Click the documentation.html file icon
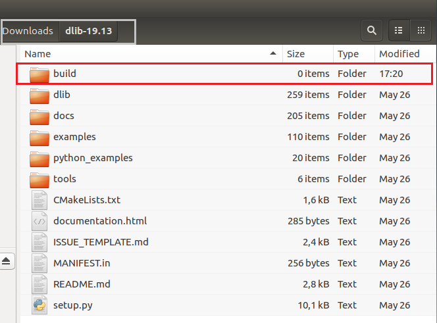The width and height of the screenshot is (437, 323). 39,221
